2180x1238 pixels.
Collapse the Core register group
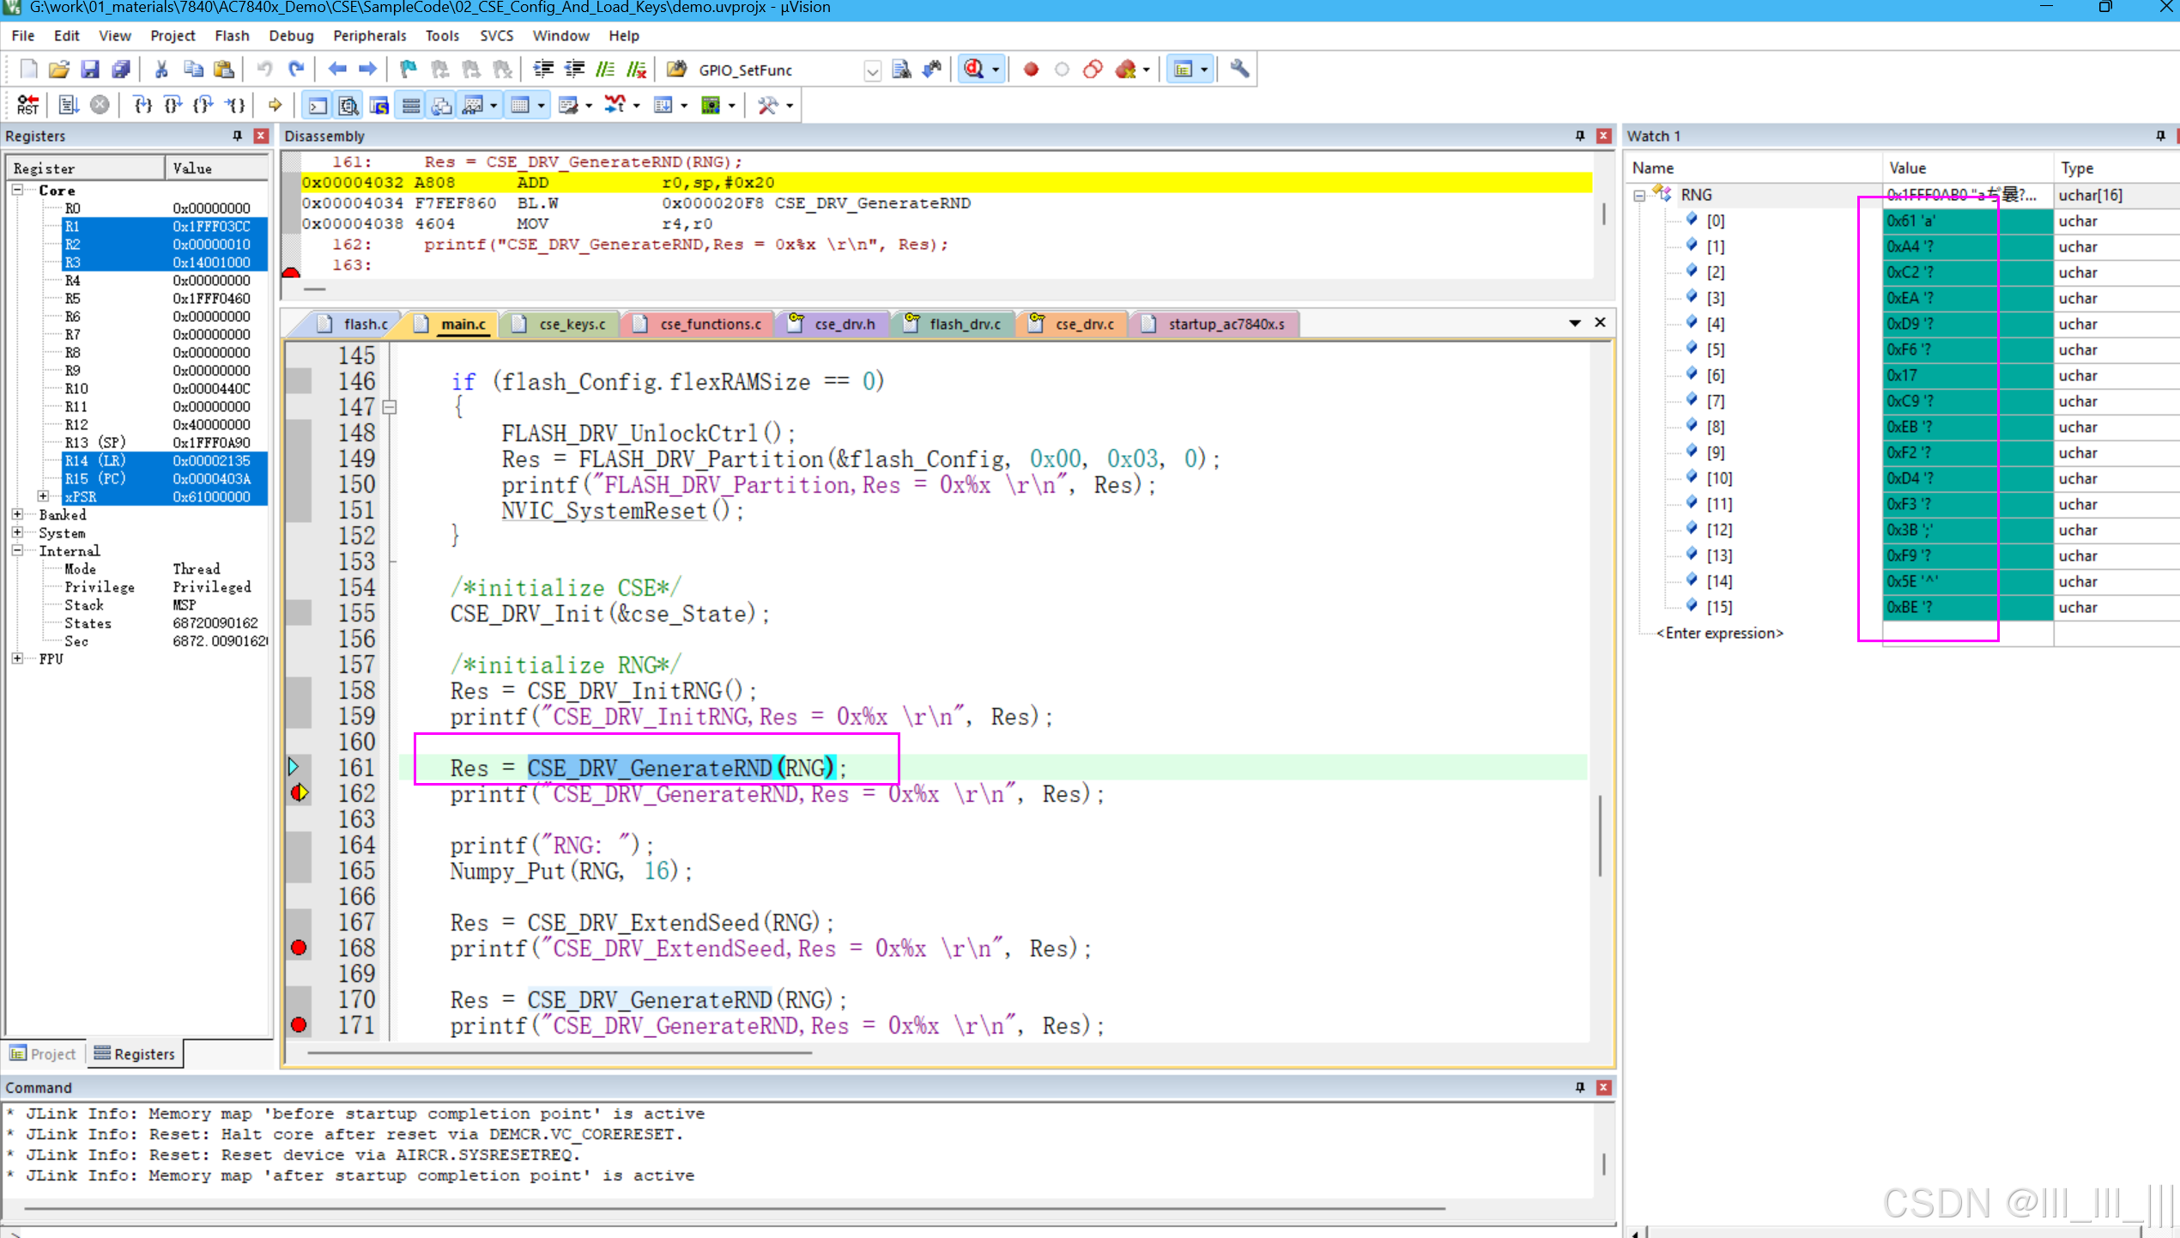point(17,190)
